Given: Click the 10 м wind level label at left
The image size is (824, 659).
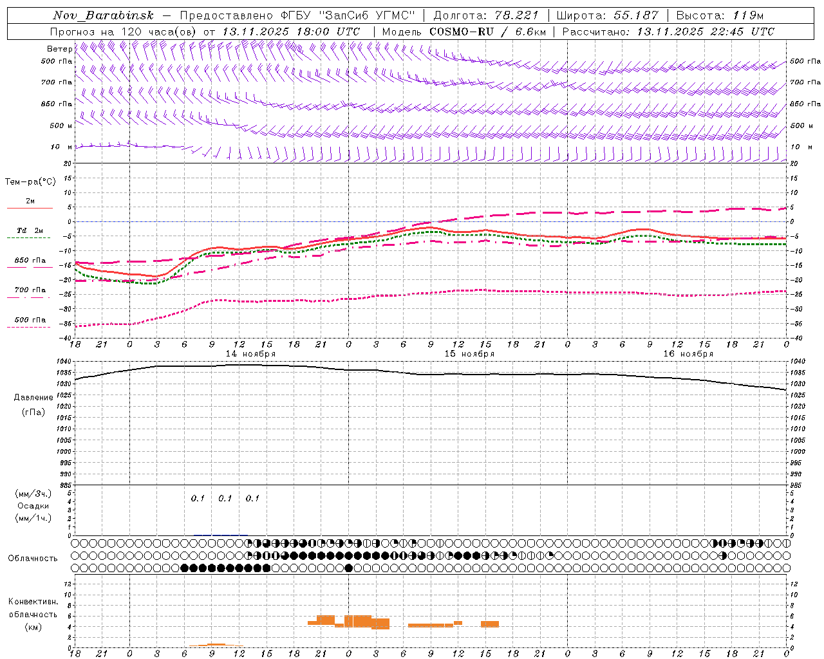Looking at the screenshot, I should coord(62,147).
